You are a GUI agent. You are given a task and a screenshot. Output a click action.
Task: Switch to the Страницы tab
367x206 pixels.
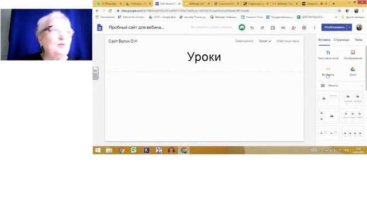(x=341, y=39)
